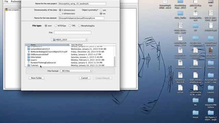The image size is (219, 123).
Task: Click the date Wednesday, January 21, 2015
Action: [x=89, y=49]
